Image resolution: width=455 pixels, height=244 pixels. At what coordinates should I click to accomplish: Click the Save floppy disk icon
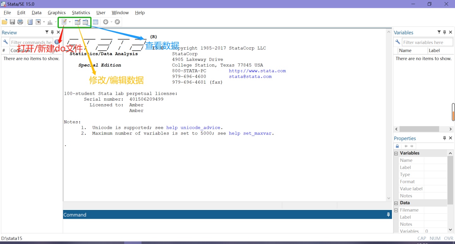pos(12,22)
